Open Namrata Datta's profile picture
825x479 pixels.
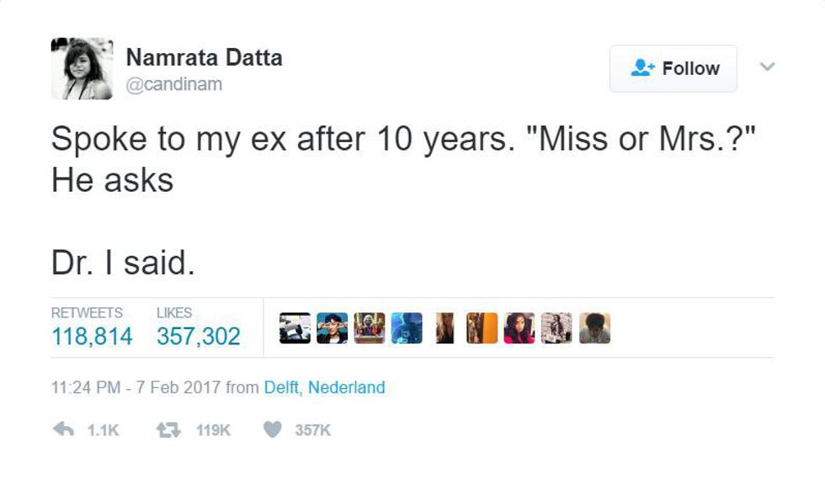pos(82,69)
